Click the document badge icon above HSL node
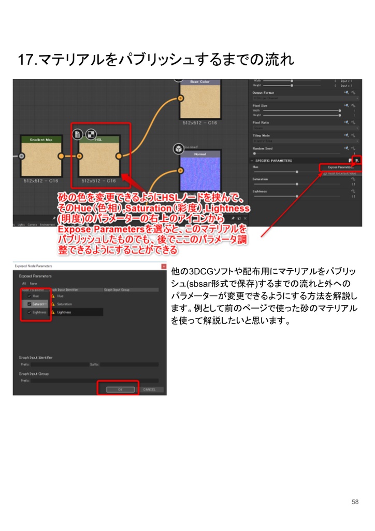 click(x=78, y=134)
